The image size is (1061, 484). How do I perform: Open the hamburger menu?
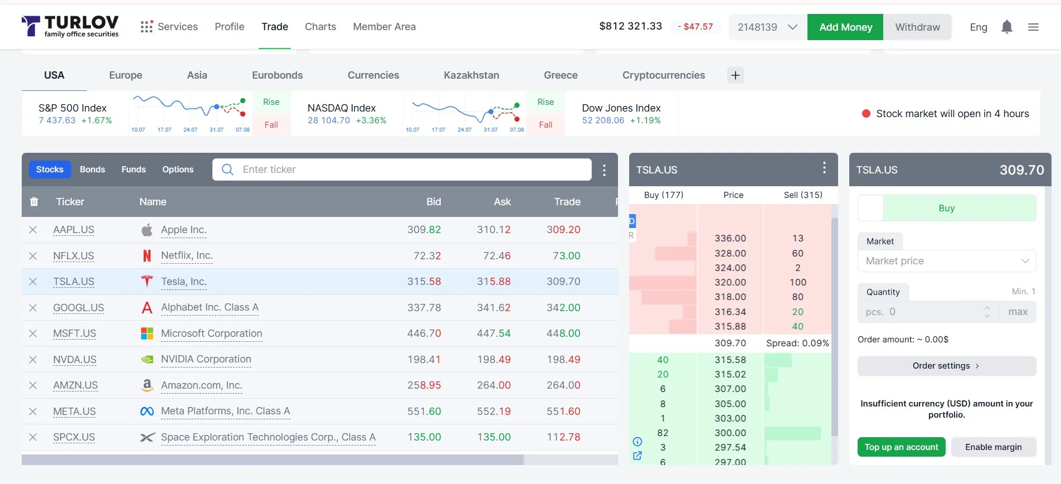(x=1033, y=27)
